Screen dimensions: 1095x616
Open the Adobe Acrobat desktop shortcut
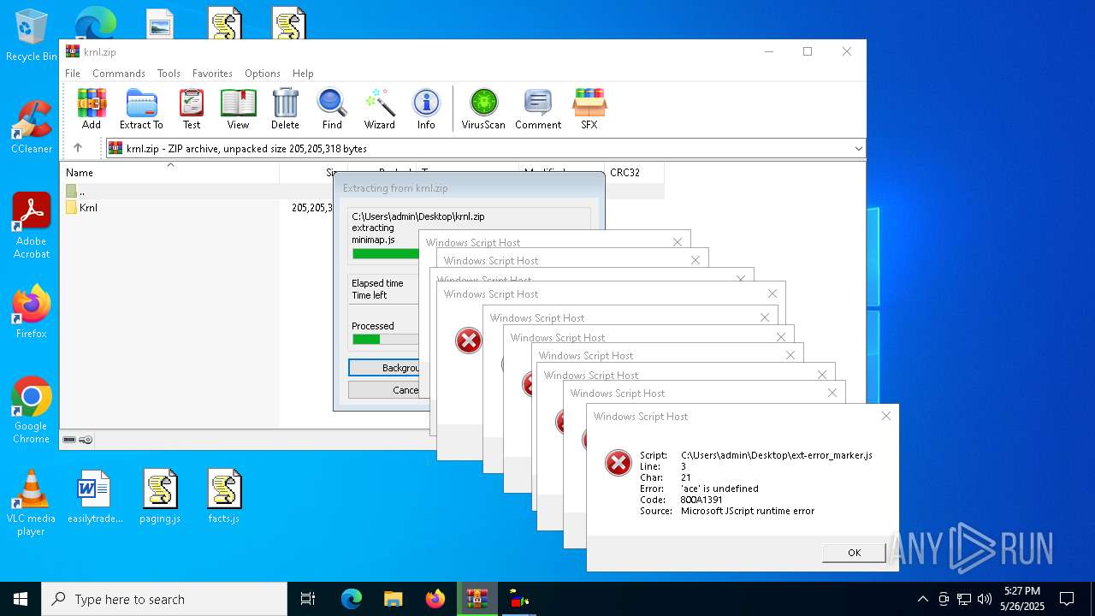[x=32, y=225]
